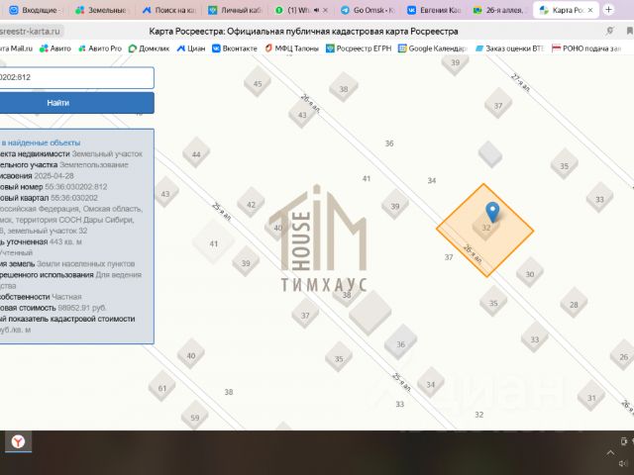
Task: Click the sreestr-karta.ru address field
Action: click(32, 31)
